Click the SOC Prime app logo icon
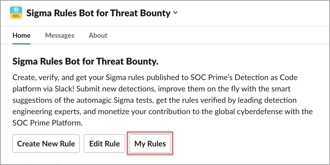Image resolution: width=330 pixels, height=165 pixels. [16, 13]
